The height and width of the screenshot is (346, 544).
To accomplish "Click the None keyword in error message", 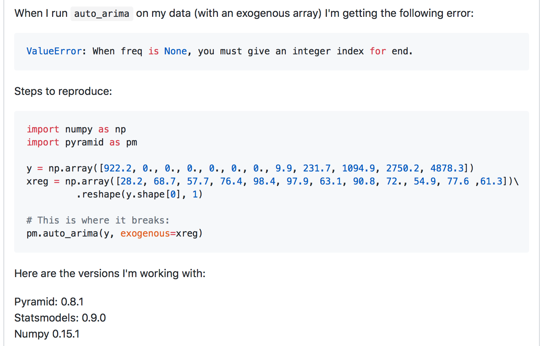I will click(x=175, y=51).
